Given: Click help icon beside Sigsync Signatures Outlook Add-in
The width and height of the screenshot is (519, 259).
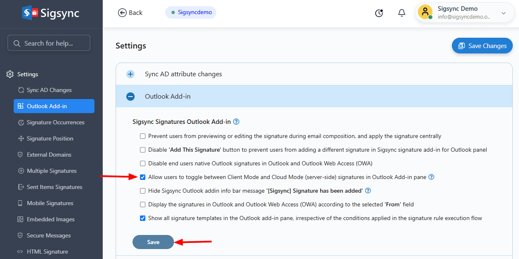Looking at the screenshot, I should [237, 122].
